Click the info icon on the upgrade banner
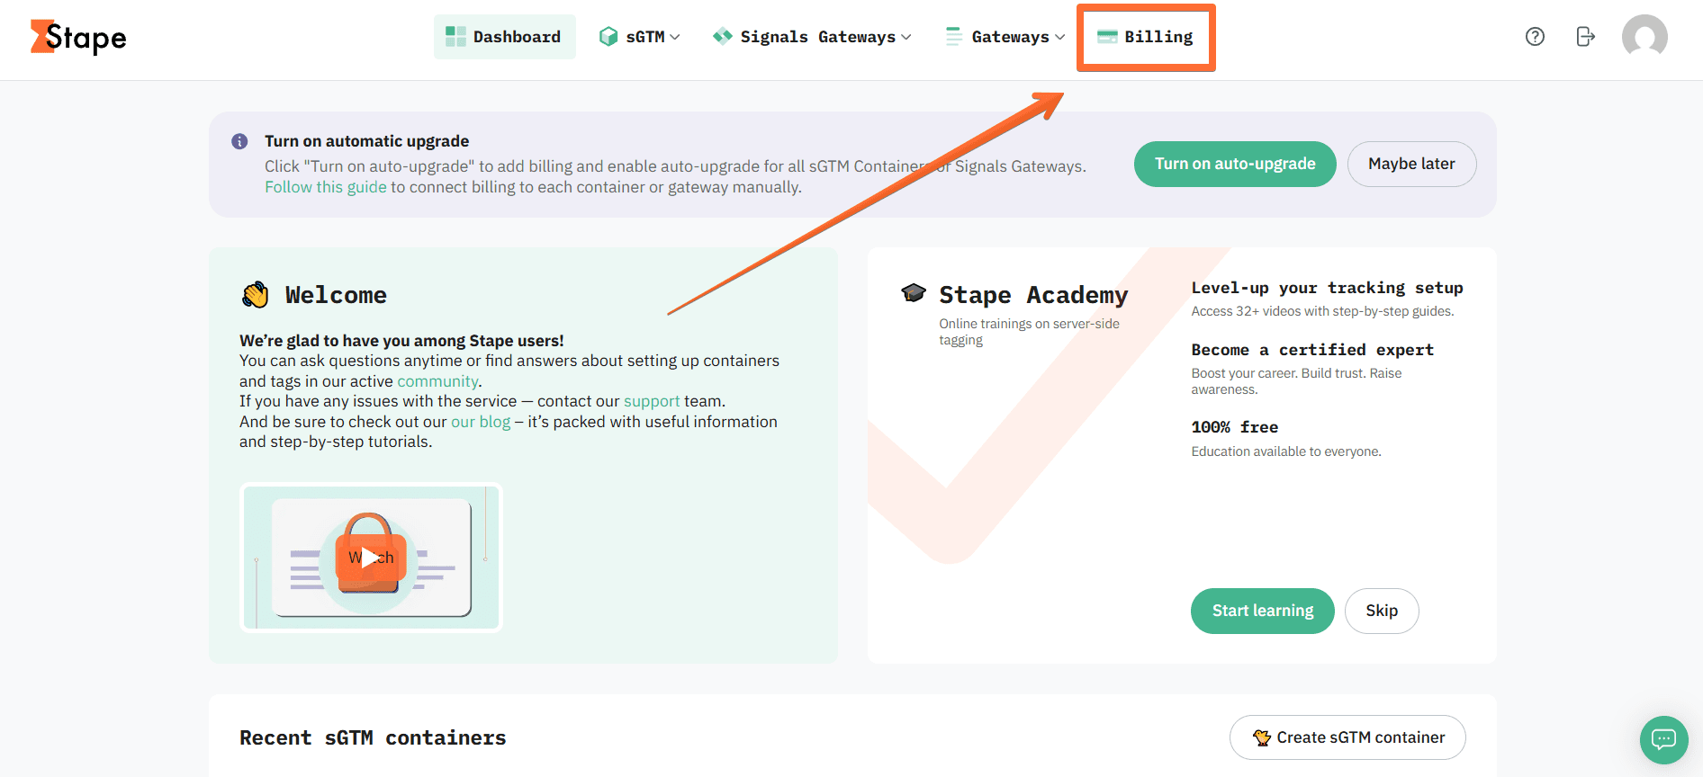1703x777 pixels. pos(239,141)
